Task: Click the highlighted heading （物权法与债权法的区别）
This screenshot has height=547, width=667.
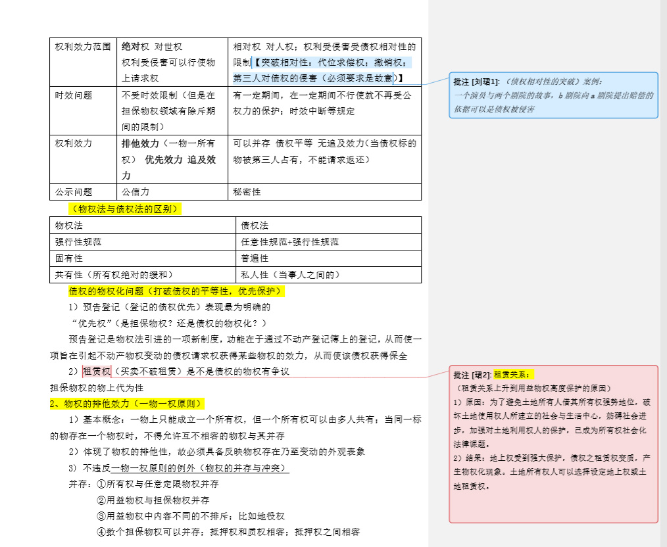Action: click(125, 209)
